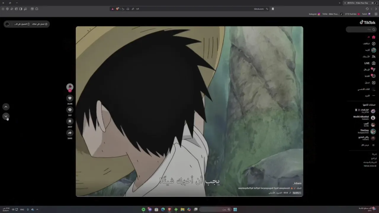Click the taskbar search box
The image size is (379, 213).
tap(216, 209)
